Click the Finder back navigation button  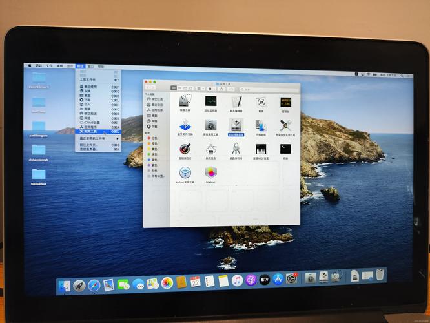pyautogui.click(x=147, y=88)
